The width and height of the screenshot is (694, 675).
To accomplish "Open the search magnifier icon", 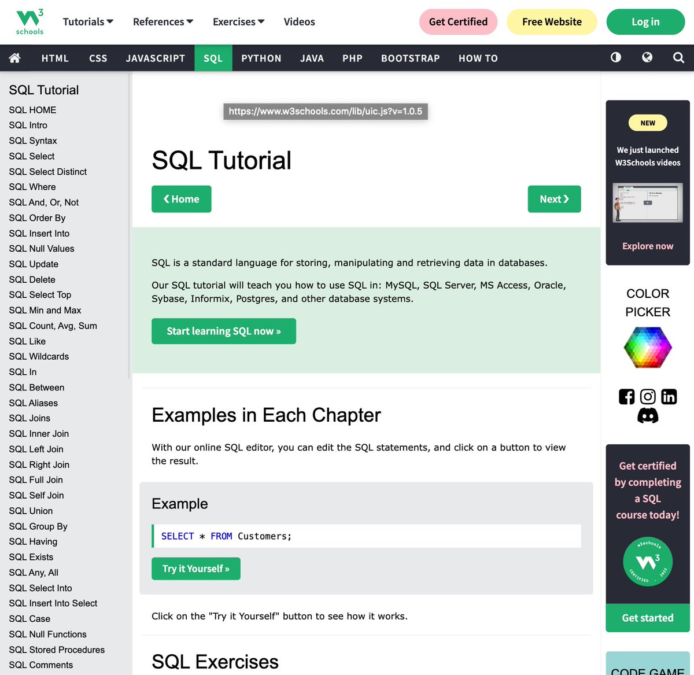I will [x=678, y=57].
